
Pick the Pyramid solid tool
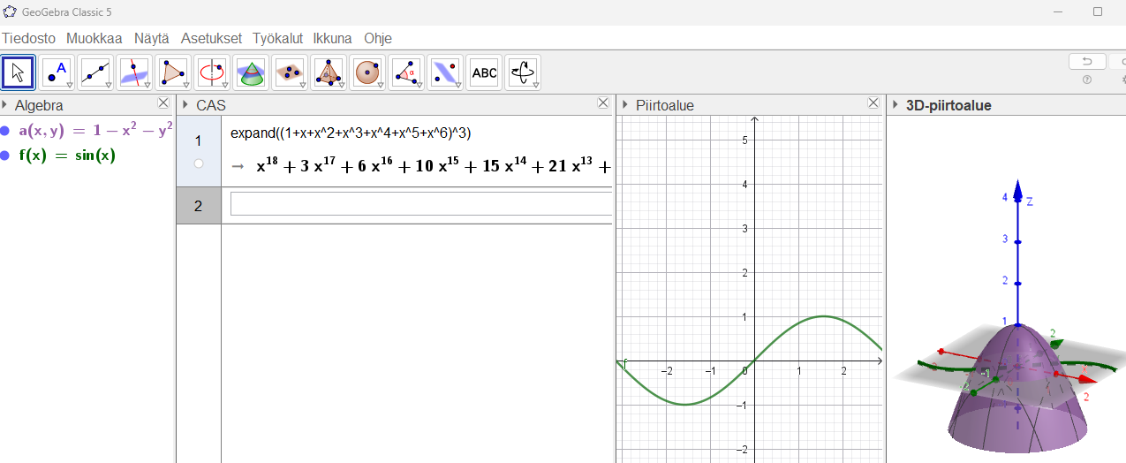(x=329, y=72)
